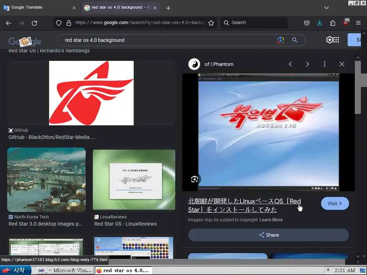Click the North Korea Tech source label
This screenshot has height=275, width=367.
[x=32, y=217]
